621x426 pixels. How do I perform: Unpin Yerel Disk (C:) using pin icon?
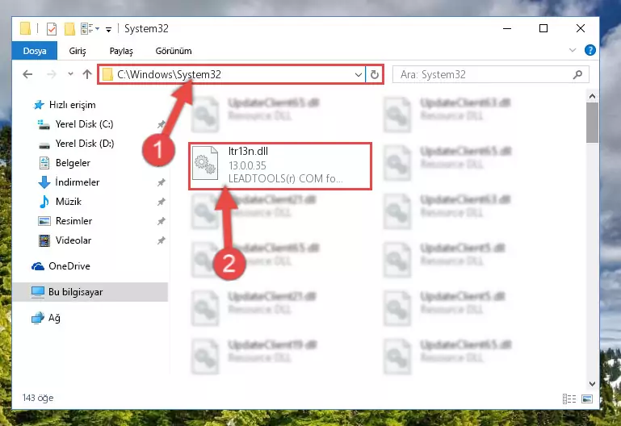pyautogui.click(x=161, y=124)
